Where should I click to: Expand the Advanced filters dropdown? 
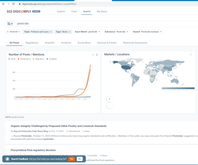(14, 32)
